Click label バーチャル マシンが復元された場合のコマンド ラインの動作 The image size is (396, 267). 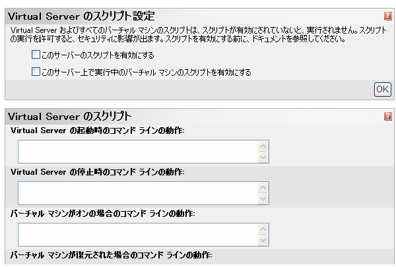click(x=111, y=255)
